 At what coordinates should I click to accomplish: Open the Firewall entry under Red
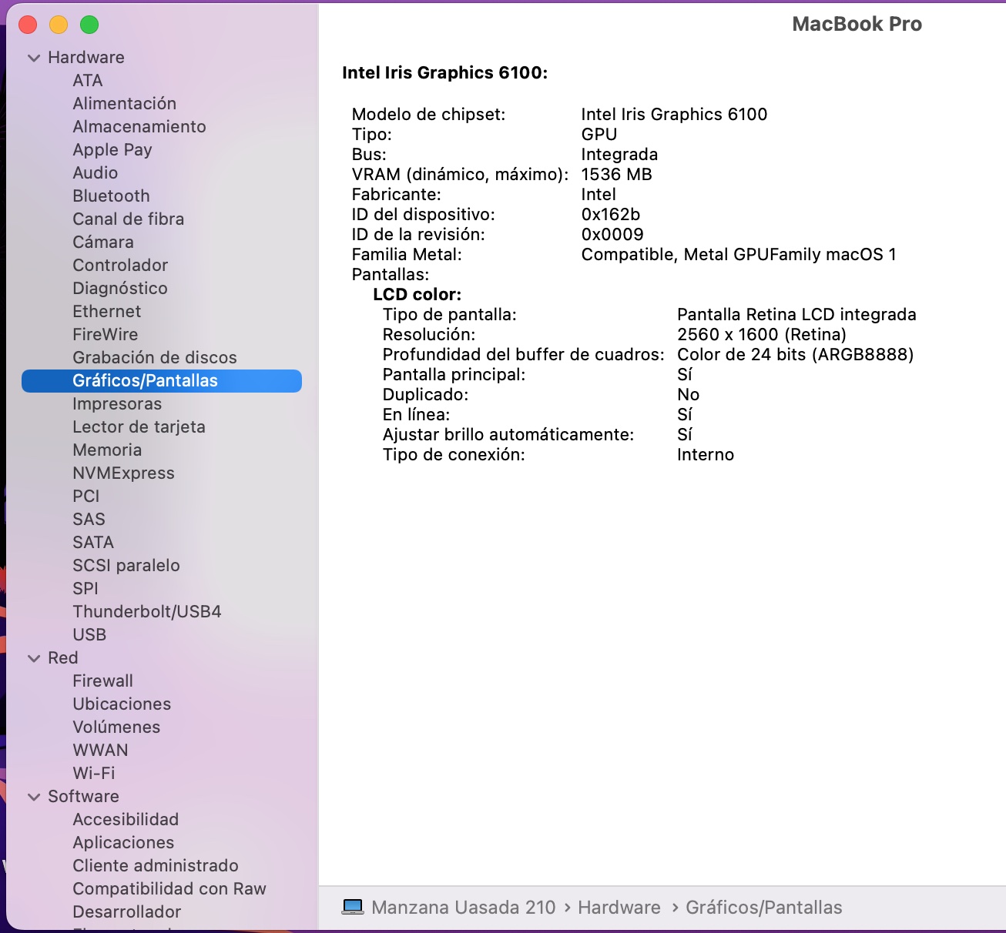[x=102, y=681]
